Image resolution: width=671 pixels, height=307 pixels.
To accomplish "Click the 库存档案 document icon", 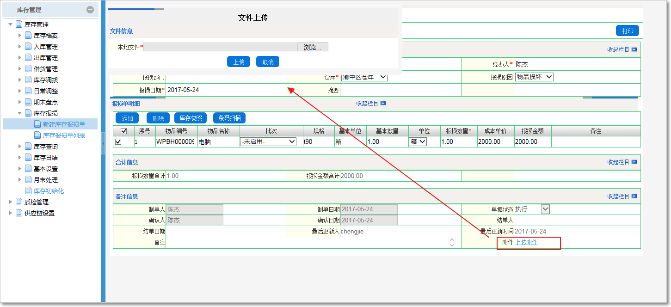I will click(x=28, y=36).
